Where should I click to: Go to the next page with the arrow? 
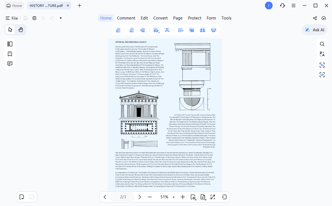click(x=140, y=197)
